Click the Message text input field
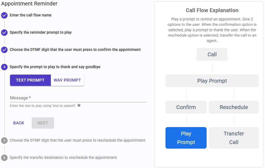 78,98
